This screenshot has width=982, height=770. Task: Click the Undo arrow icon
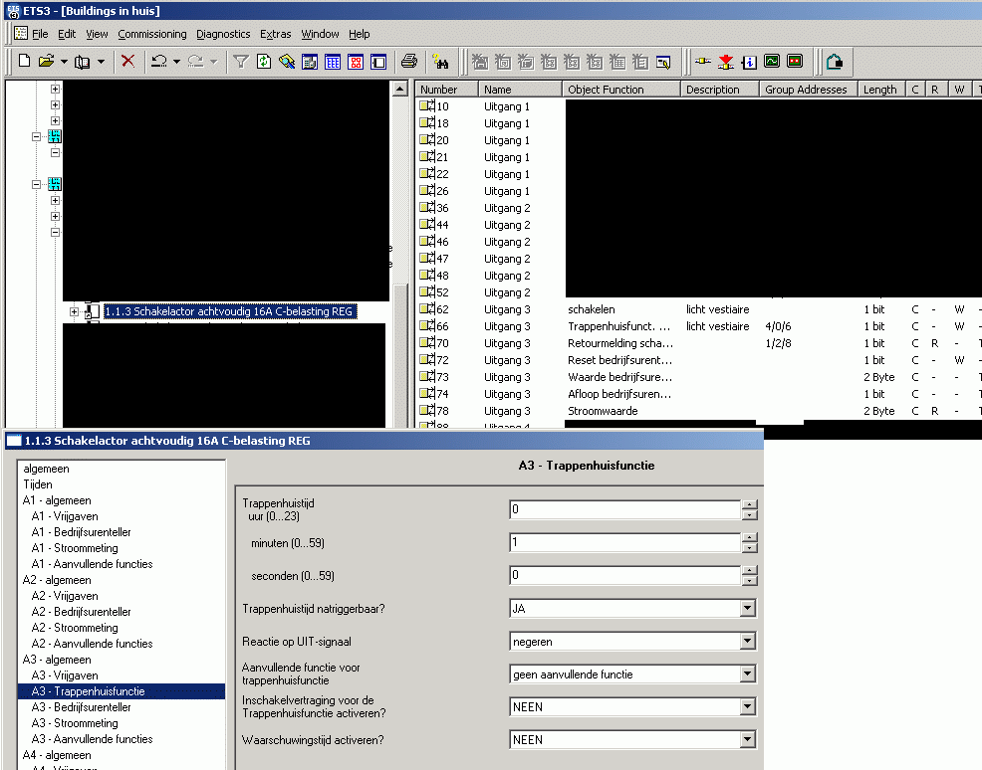click(159, 62)
